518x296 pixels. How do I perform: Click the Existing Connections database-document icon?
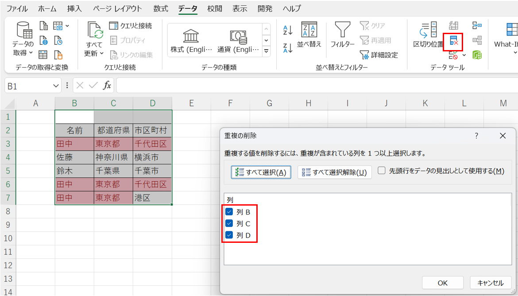pyautogui.click(x=58, y=55)
